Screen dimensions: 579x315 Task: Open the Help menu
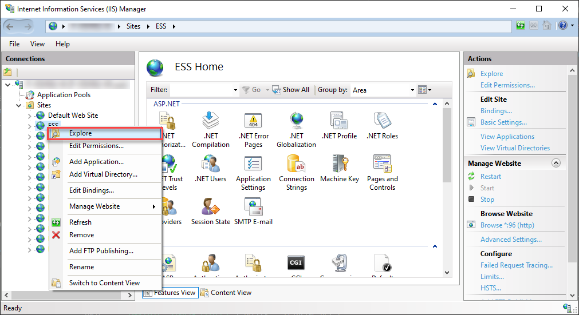pos(62,44)
